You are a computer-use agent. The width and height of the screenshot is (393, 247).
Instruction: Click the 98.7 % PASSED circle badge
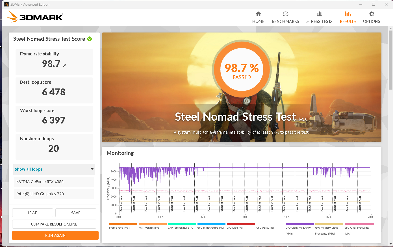[242, 70]
